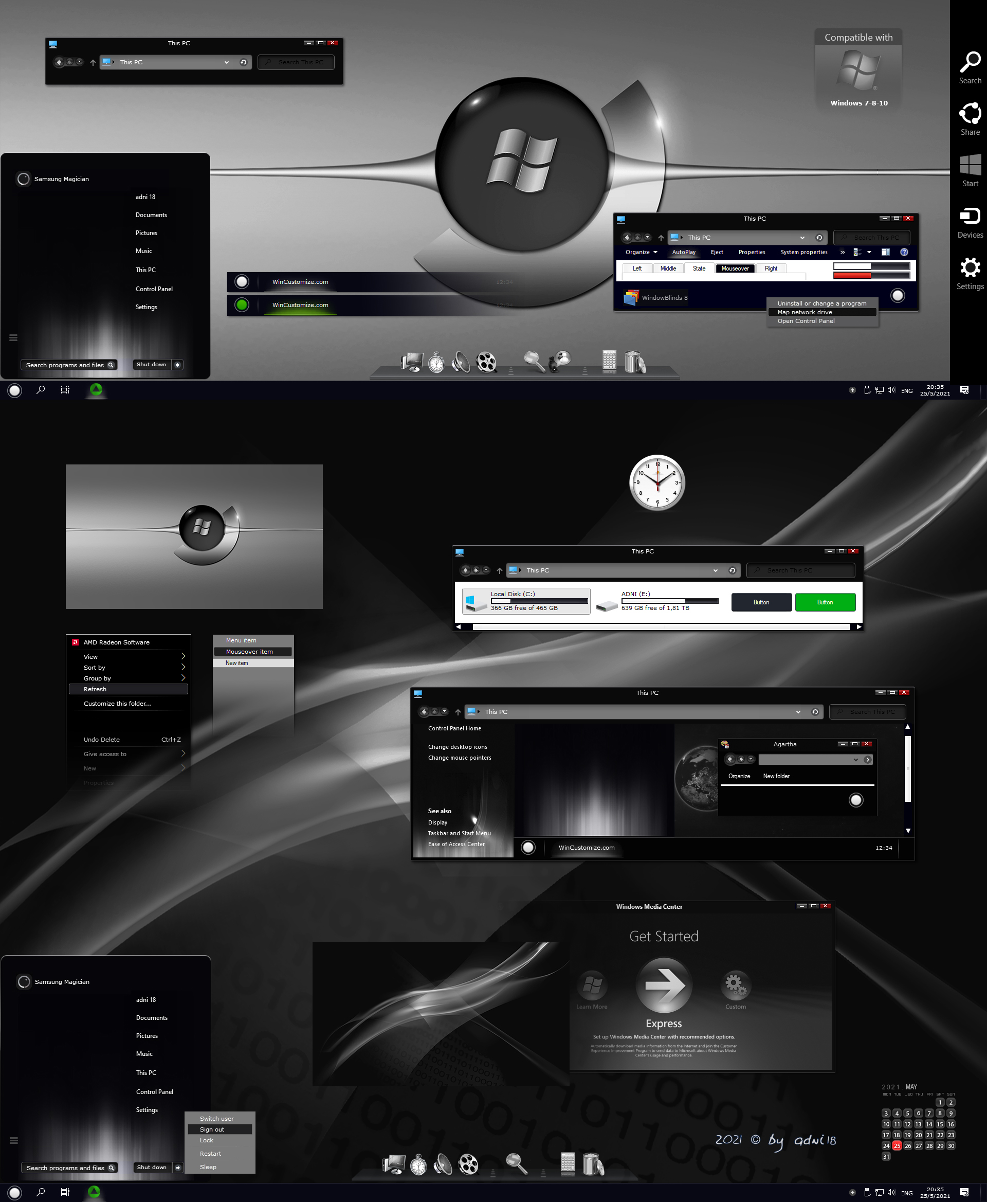Screen dimensions: 987x1202
Task: Switch to the Mouseover tab
Action: pos(735,268)
